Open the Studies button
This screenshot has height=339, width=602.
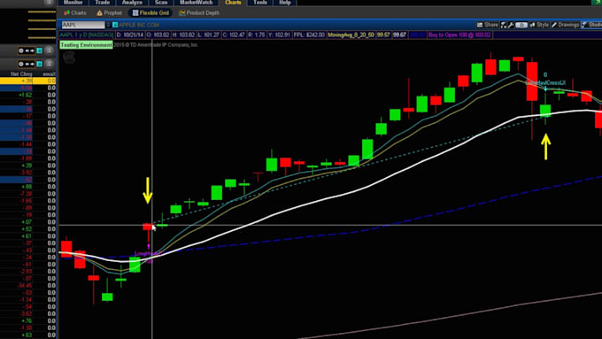591,25
